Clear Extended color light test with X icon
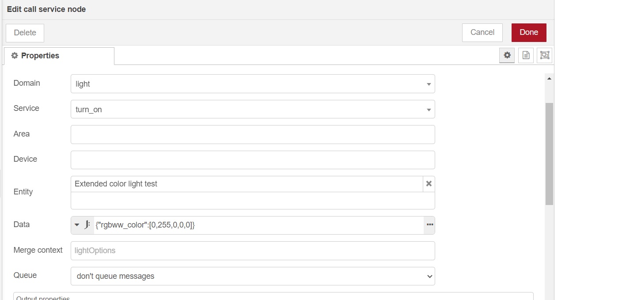 pos(428,183)
